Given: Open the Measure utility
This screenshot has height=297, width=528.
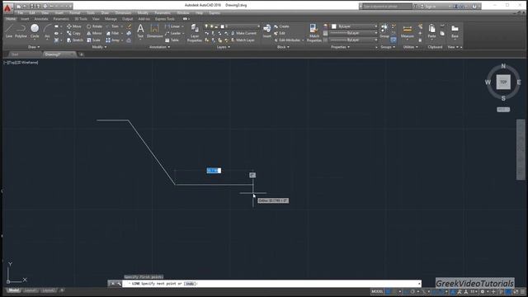Looking at the screenshot, I should point(407,31).
